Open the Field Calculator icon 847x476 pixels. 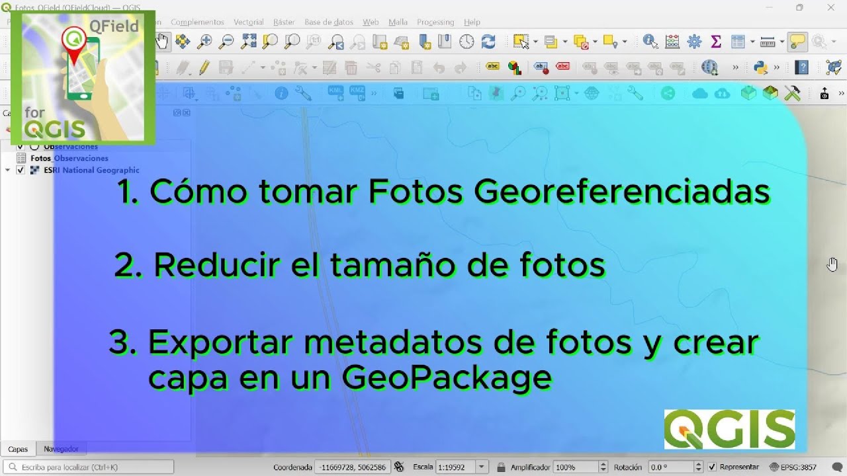[x=672, y=42]
